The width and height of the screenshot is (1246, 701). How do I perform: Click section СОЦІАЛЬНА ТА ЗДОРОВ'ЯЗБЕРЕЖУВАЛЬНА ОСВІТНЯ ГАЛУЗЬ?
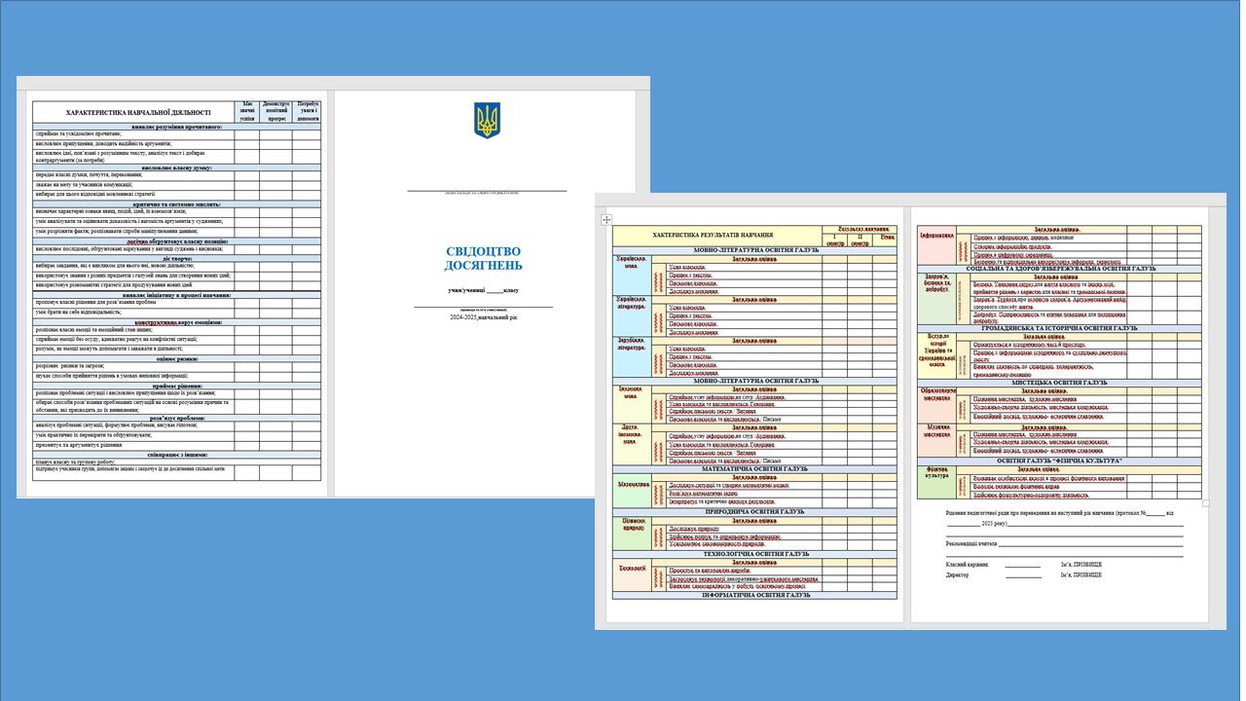coord(1060,269)
